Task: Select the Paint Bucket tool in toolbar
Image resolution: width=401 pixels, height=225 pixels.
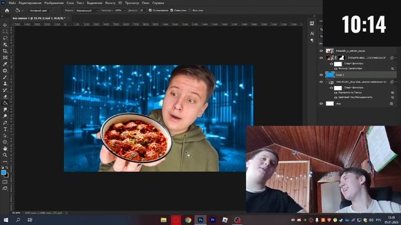Action: pyautogui.click(x=5, y=103)
